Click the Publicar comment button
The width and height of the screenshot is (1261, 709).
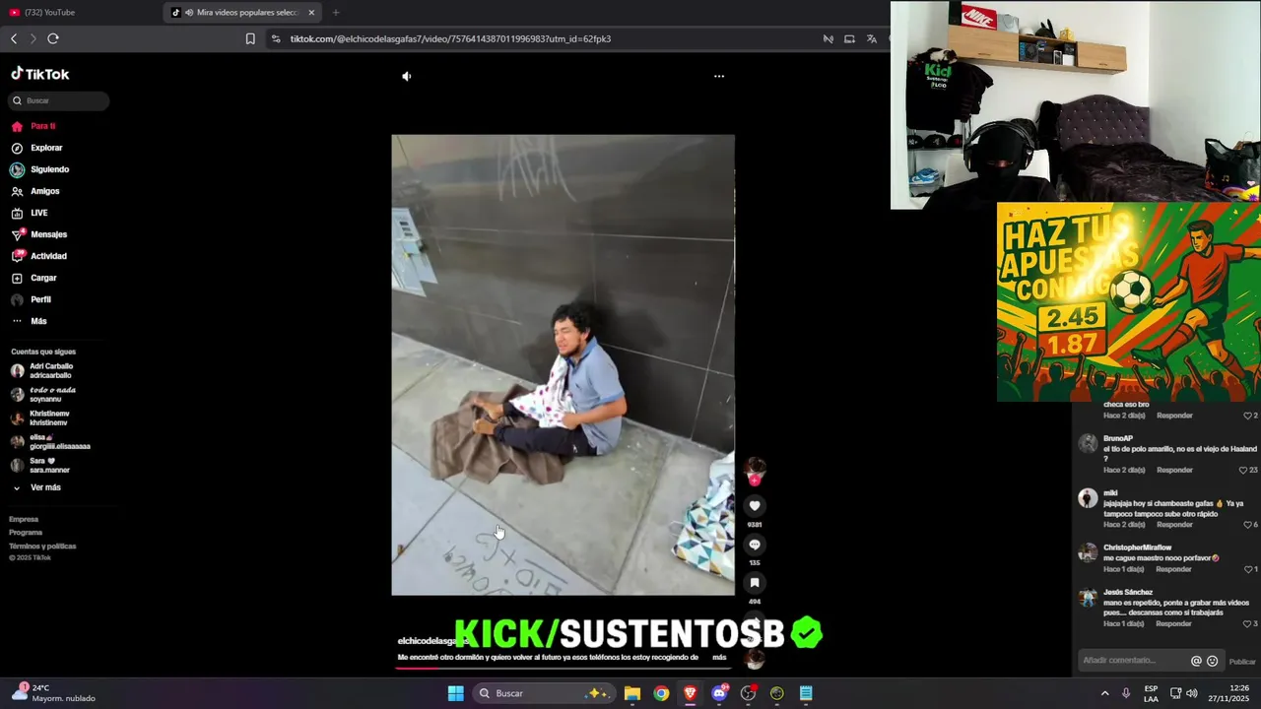pyautogui.click(x=1242, y=662)
